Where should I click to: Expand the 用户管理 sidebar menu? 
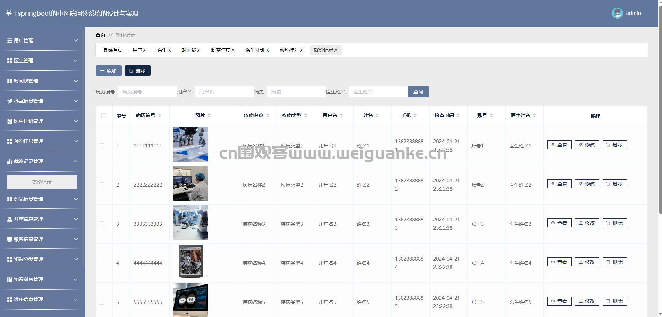tap(42, 40)
